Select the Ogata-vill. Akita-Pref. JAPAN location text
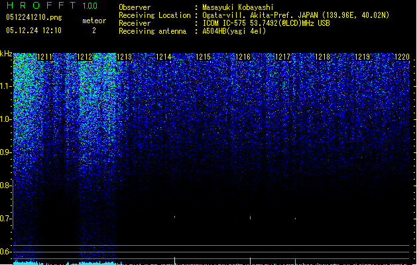 click(296, 15)
